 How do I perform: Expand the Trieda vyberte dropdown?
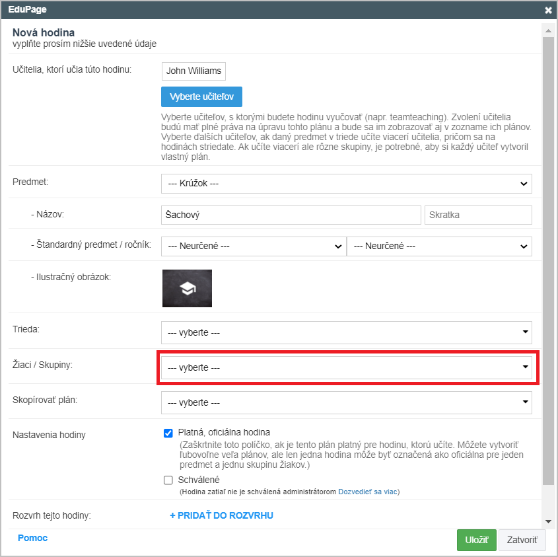(346, 332)
